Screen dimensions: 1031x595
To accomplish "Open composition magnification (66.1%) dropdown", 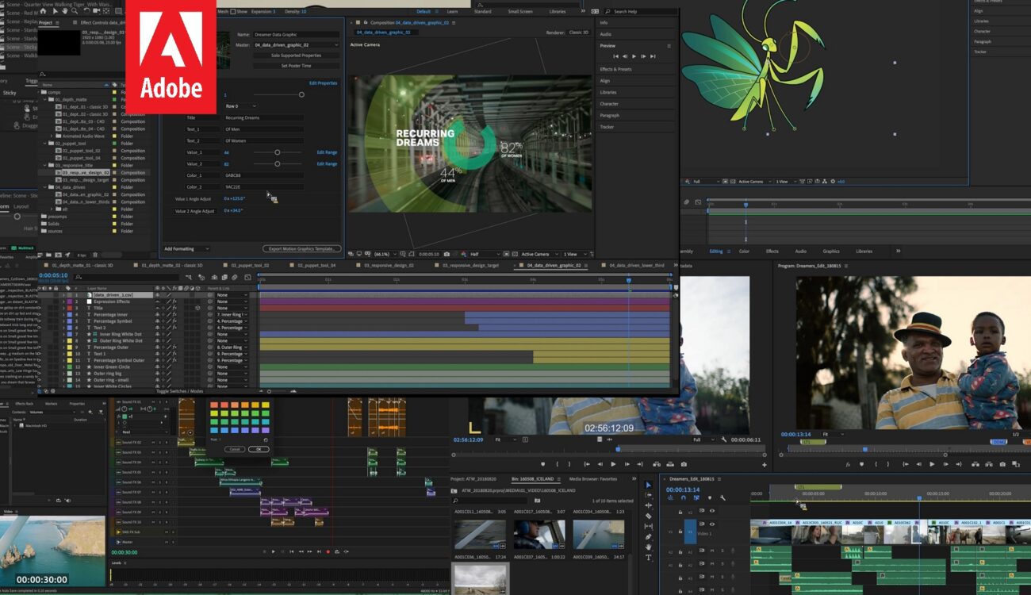I will (x=386, y=254).
